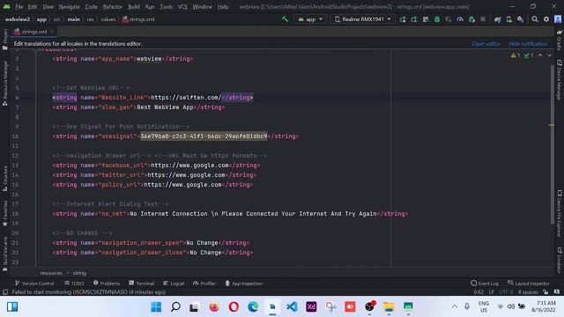The image size is (564, 317).
Task: Toggle the read-only lock icon
Action: click(545, 291)
